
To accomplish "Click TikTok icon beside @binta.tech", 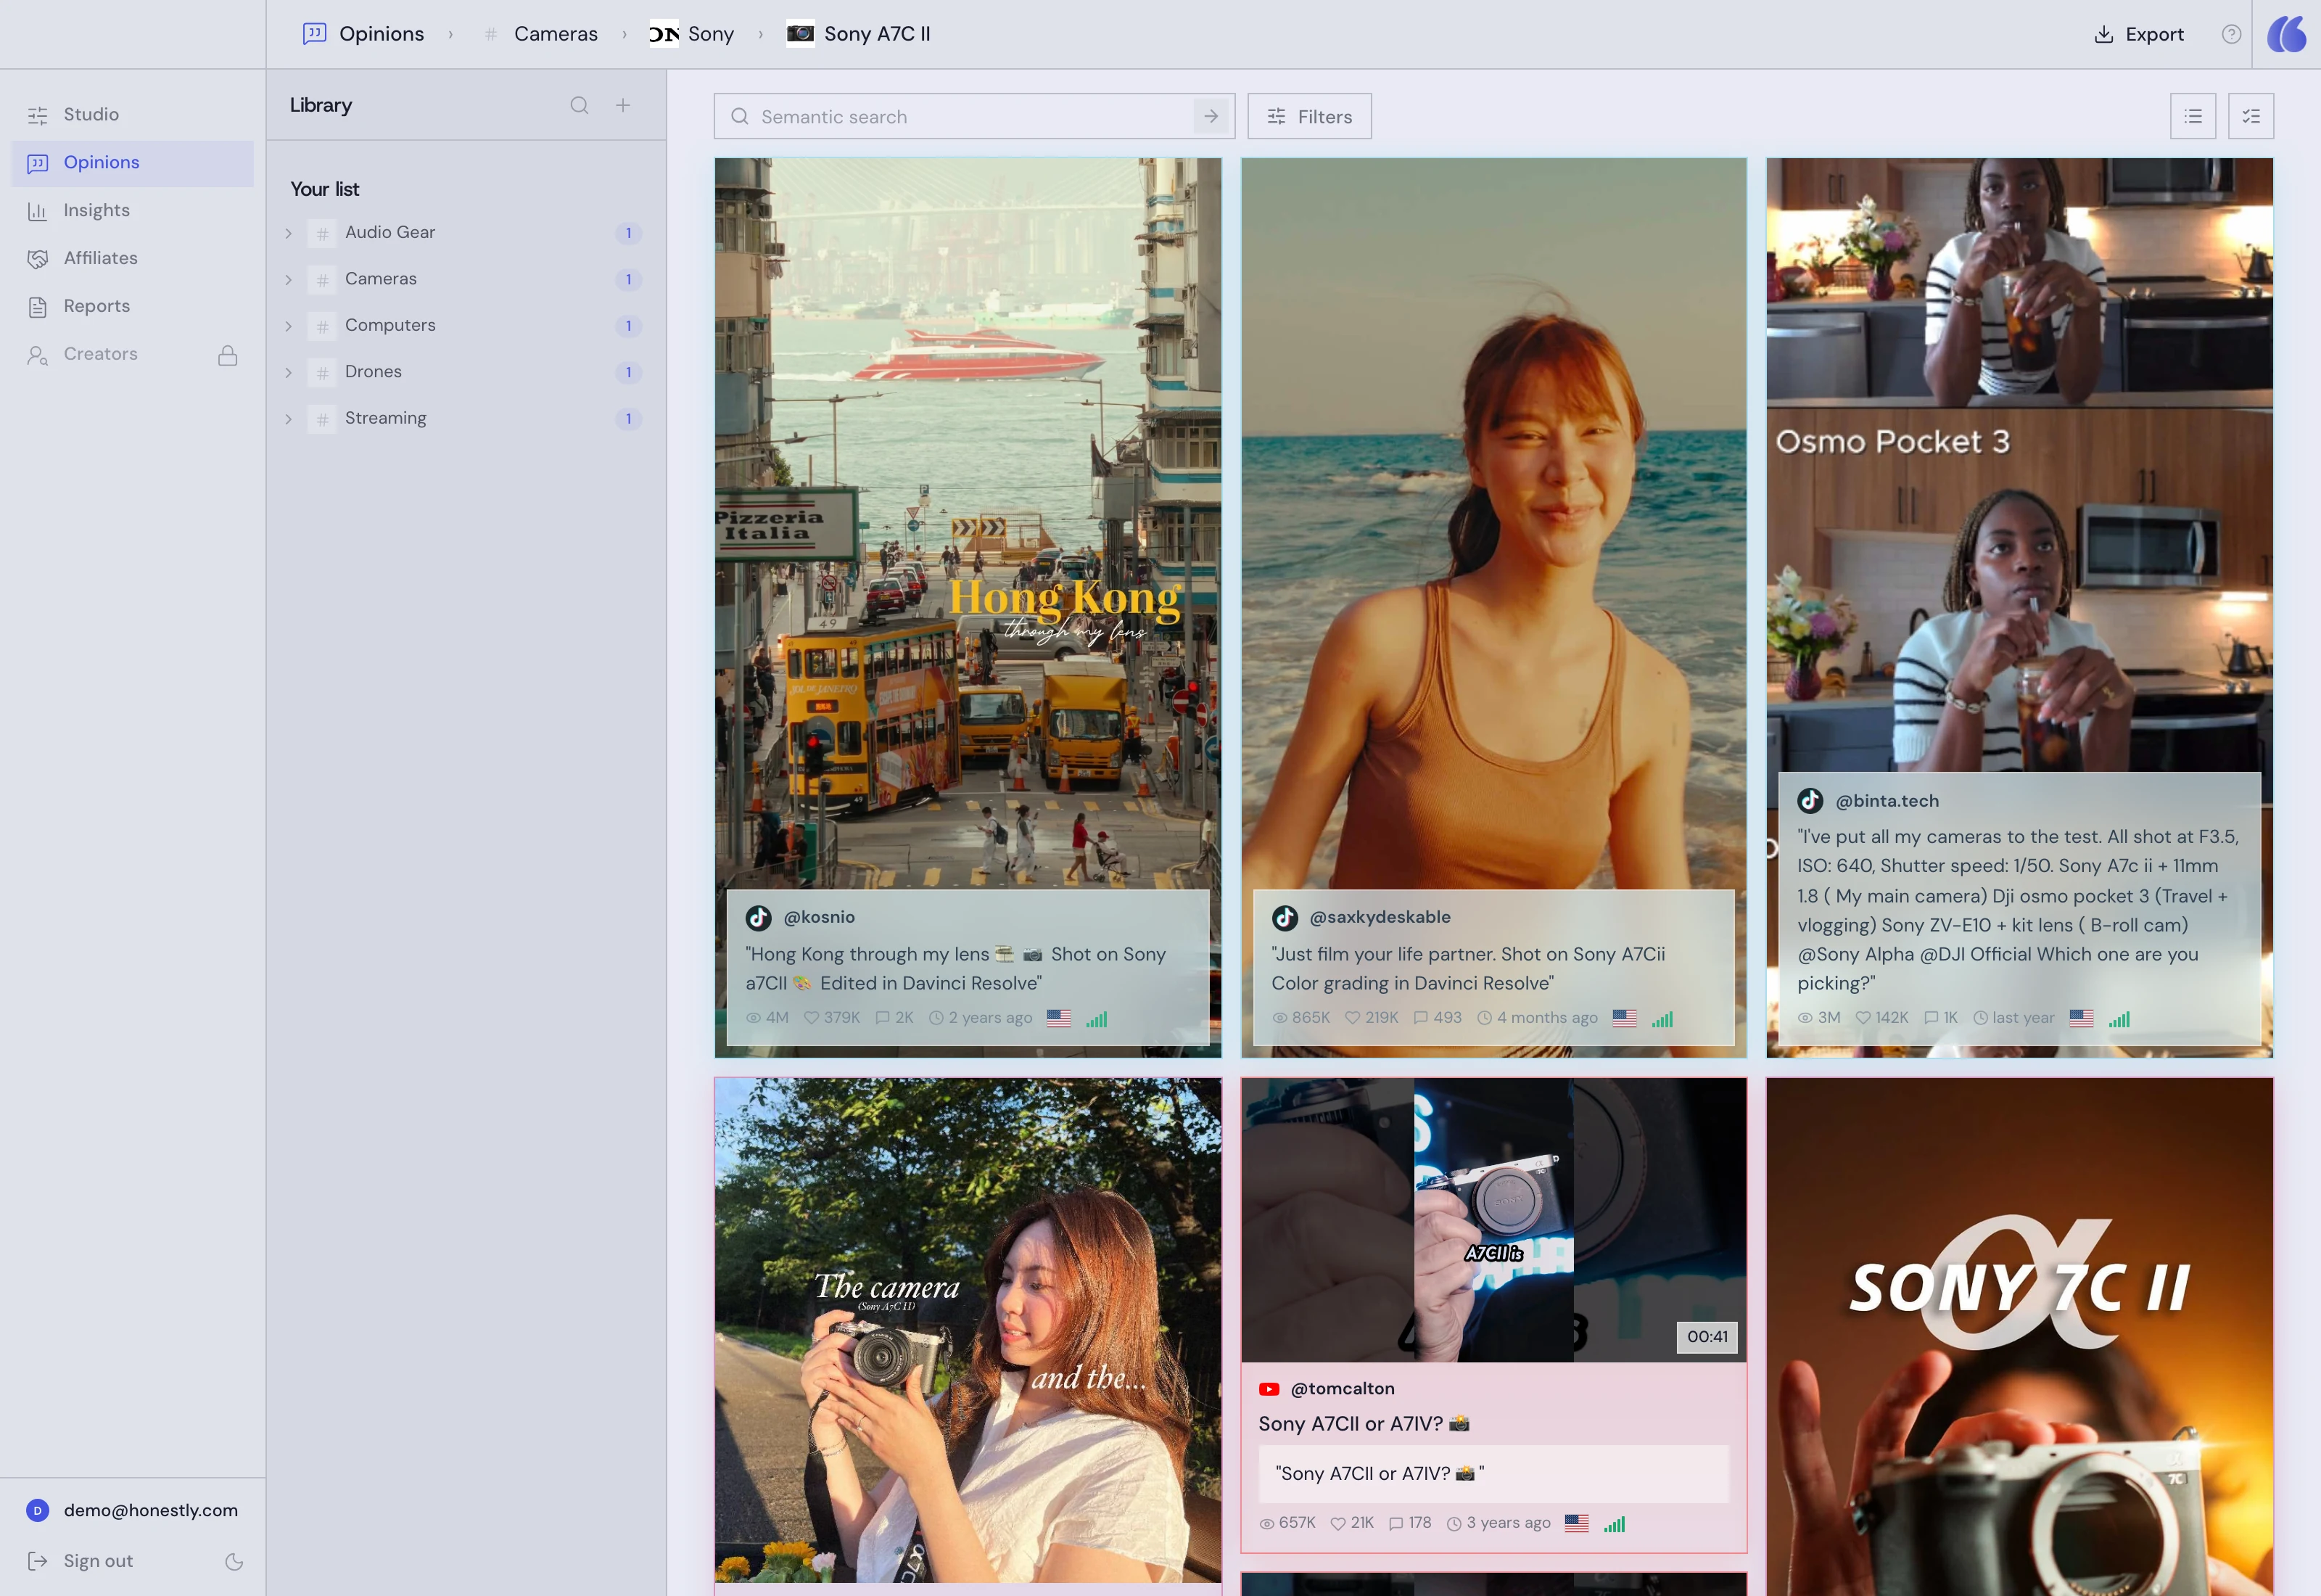I will click(1810, 802).
